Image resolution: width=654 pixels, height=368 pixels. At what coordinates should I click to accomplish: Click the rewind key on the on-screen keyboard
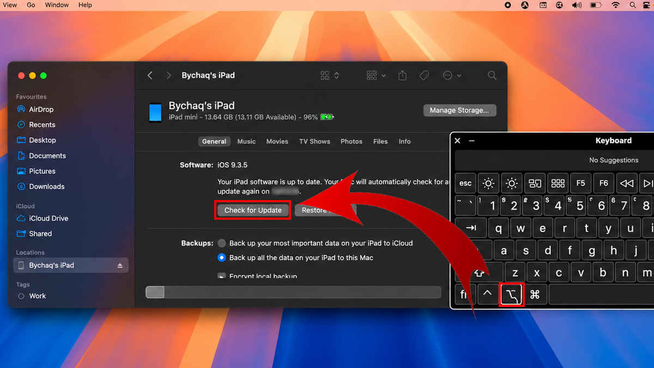pos(627,183)
